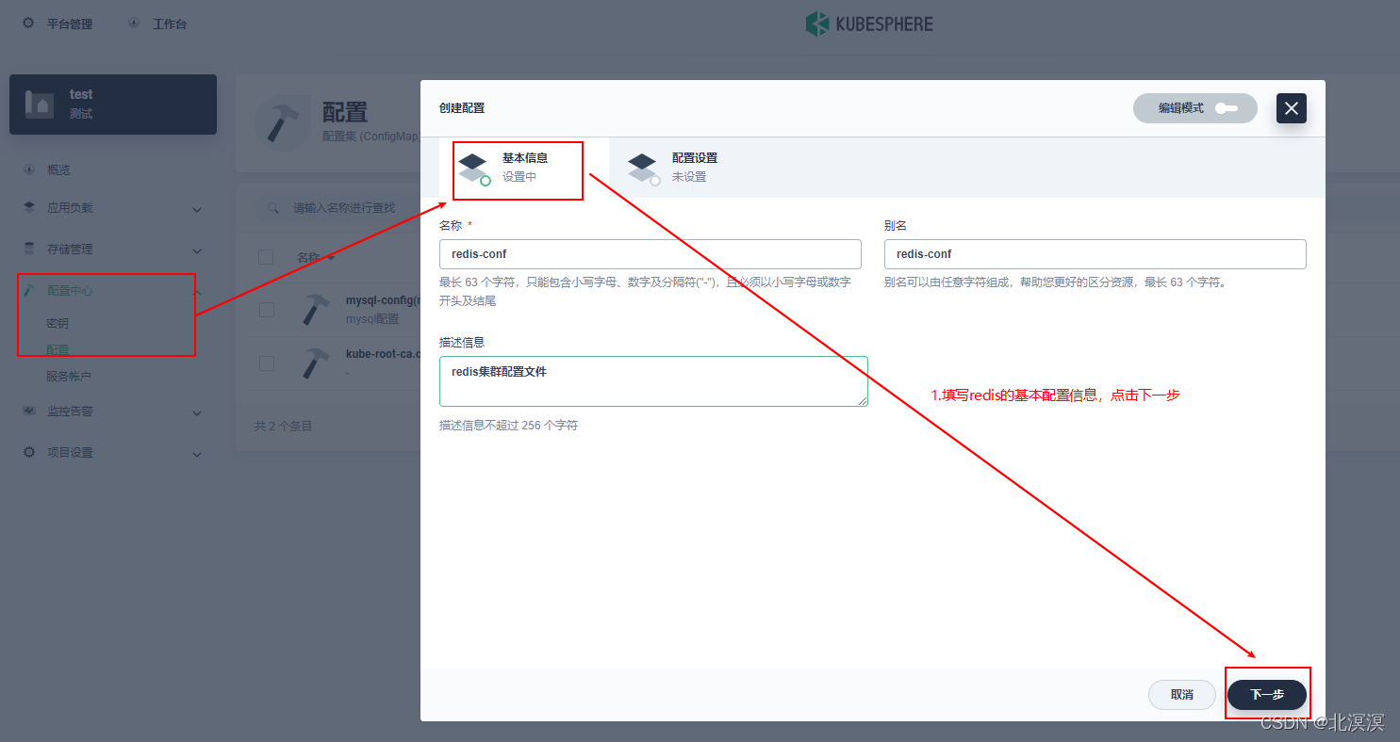Click the 项目设置 gear icon

click(x=28, y=452)
